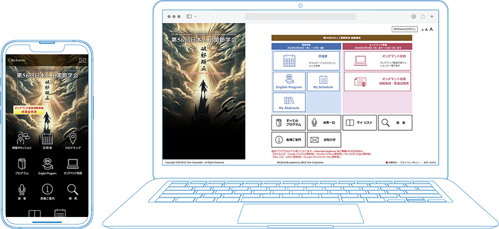Go back to My Events on phone
This screenshot has width=499, height=229.
pos(16,60)
